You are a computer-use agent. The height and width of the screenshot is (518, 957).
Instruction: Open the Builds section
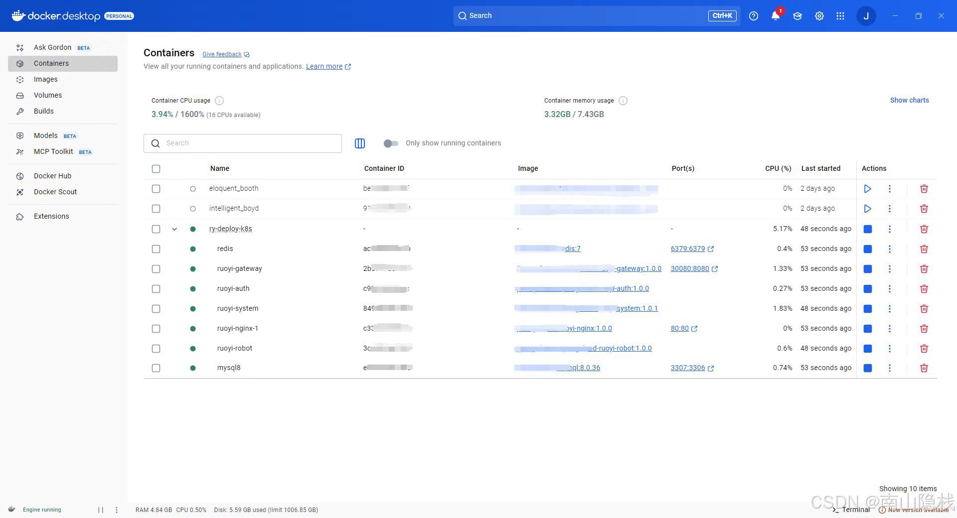tap(63, 112)
